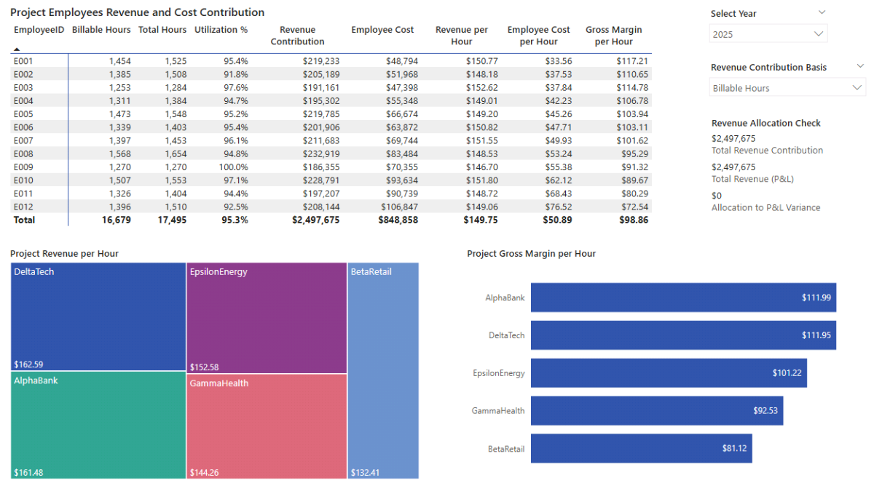
Task: Click the Revenue Contribution column header
Action: point(297,36)
